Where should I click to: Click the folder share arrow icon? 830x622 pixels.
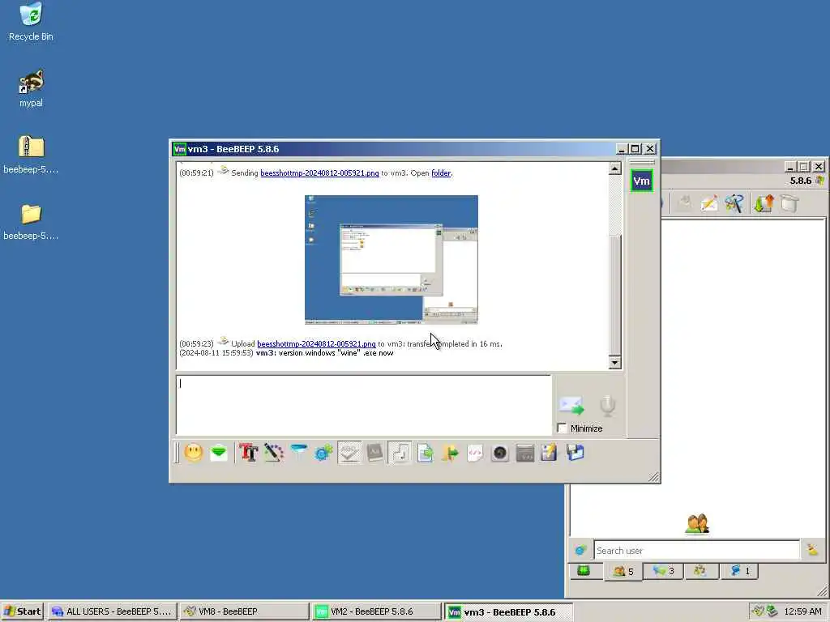[450, 453]
